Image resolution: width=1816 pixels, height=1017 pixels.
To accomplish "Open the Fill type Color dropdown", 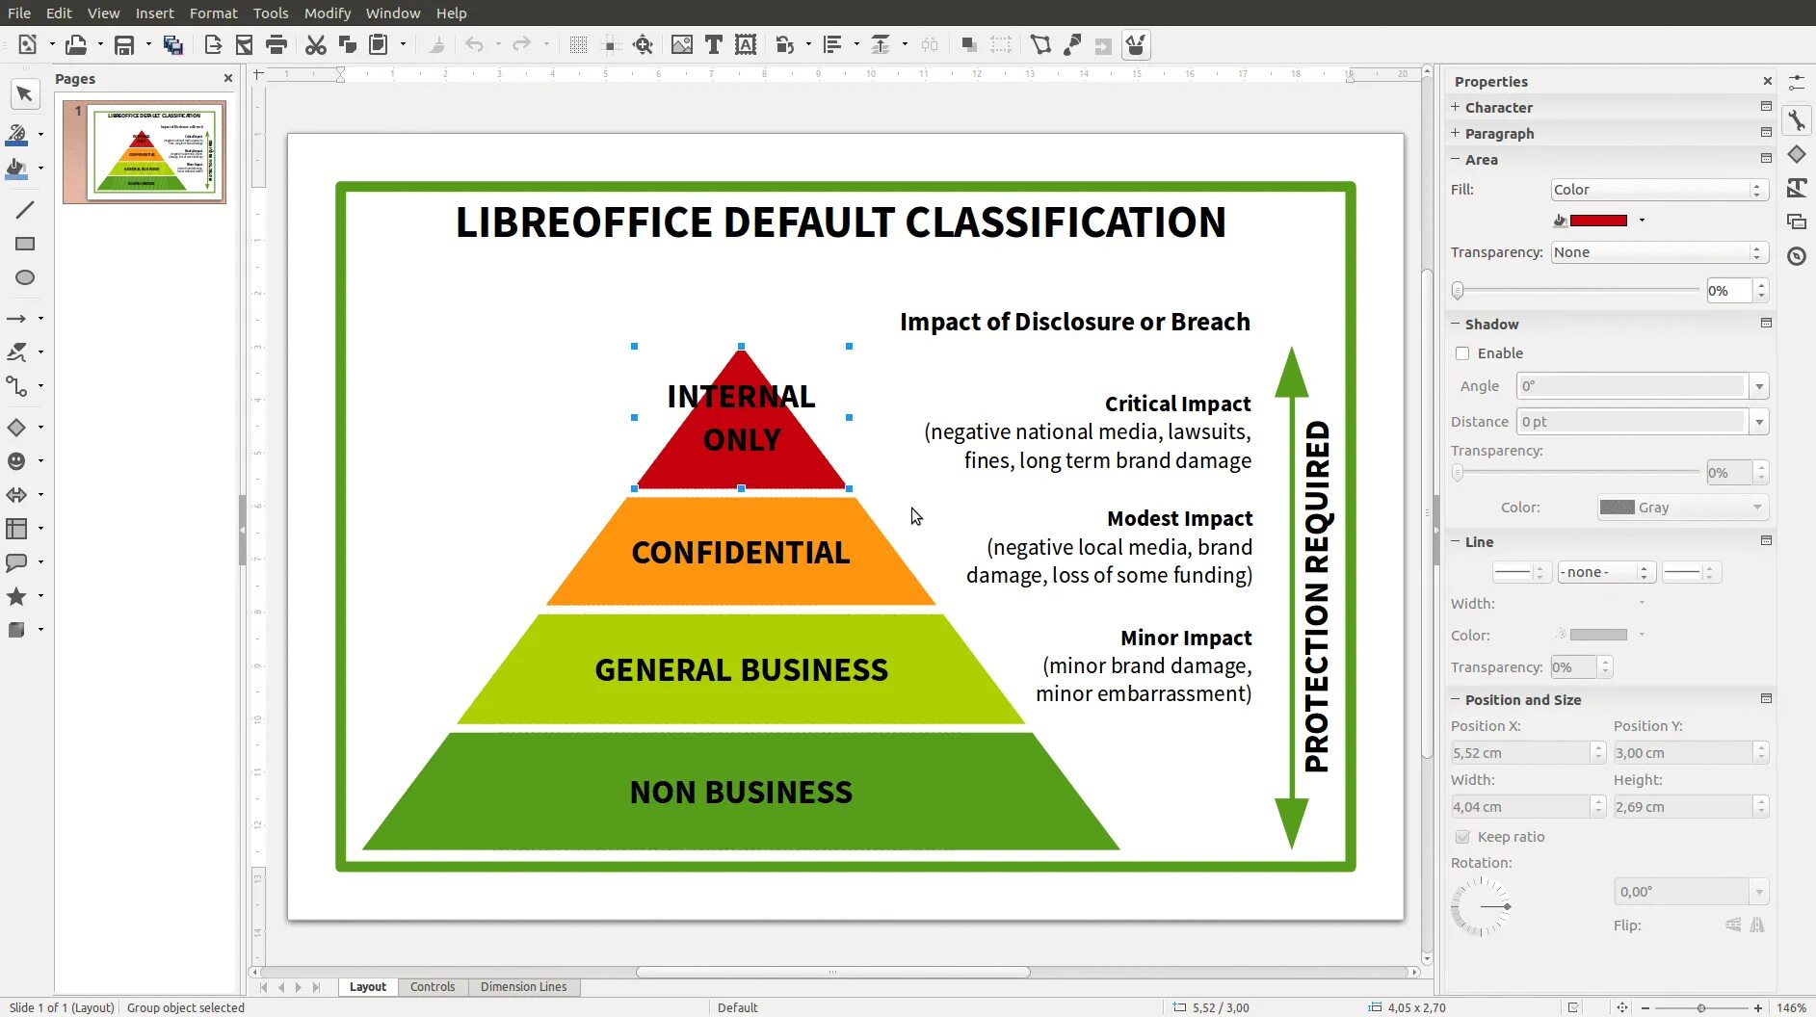I will 1659,190.
